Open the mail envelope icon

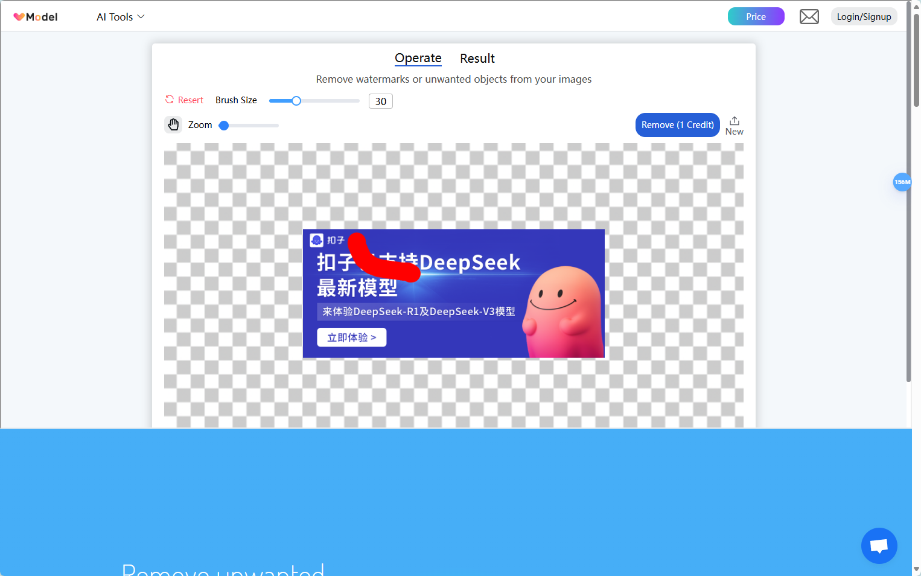tap(809, 16)
